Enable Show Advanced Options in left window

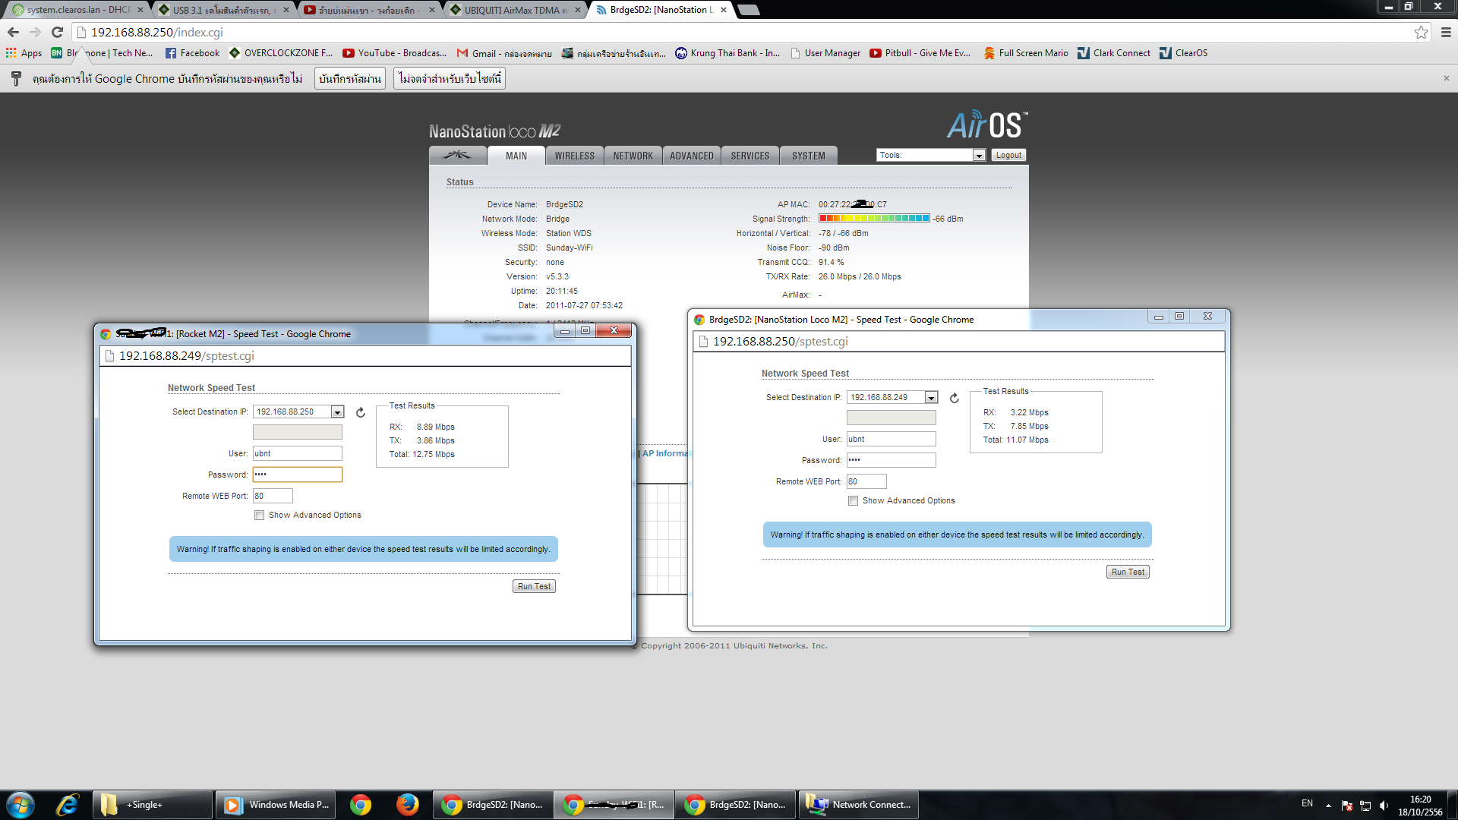click(x=260, y=516)
